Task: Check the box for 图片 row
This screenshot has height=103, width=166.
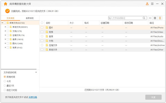Action: (42, 27)
